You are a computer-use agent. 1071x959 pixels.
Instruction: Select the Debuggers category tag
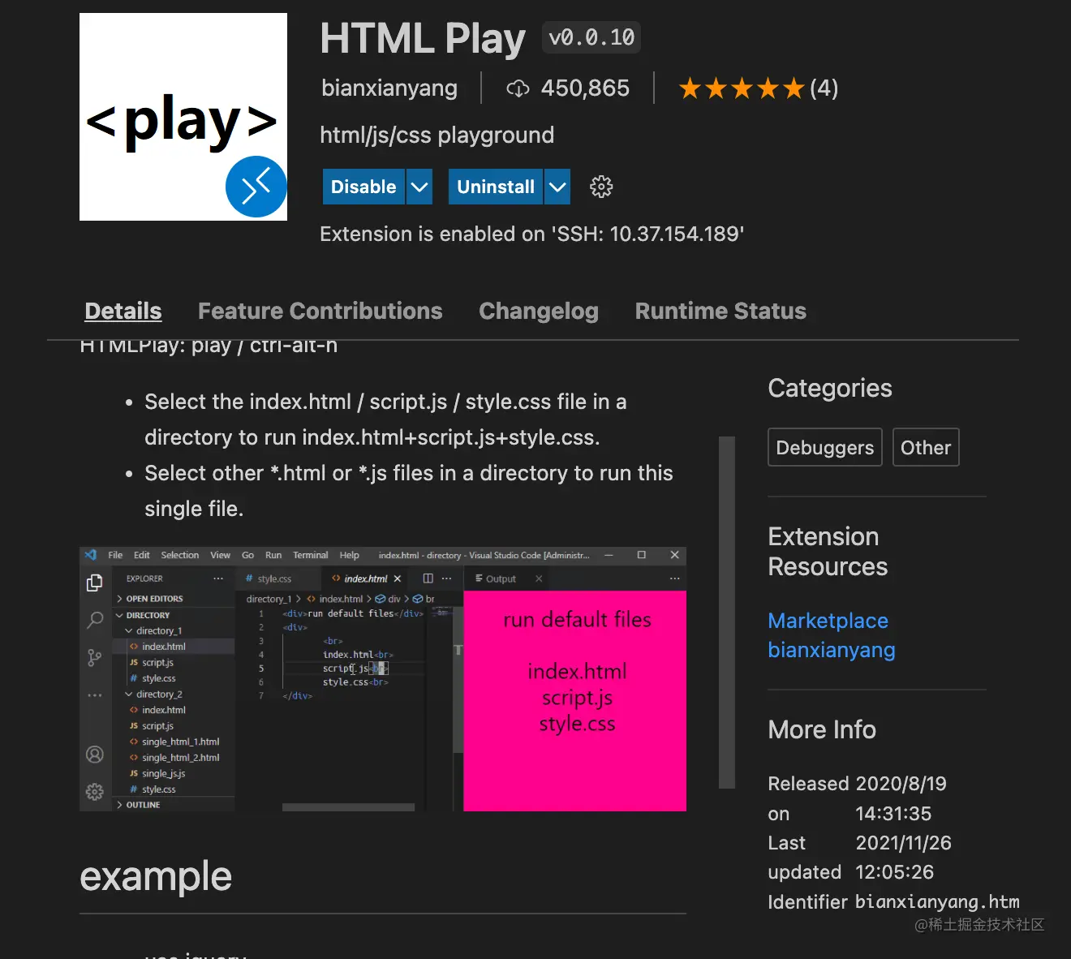(825, 447)
